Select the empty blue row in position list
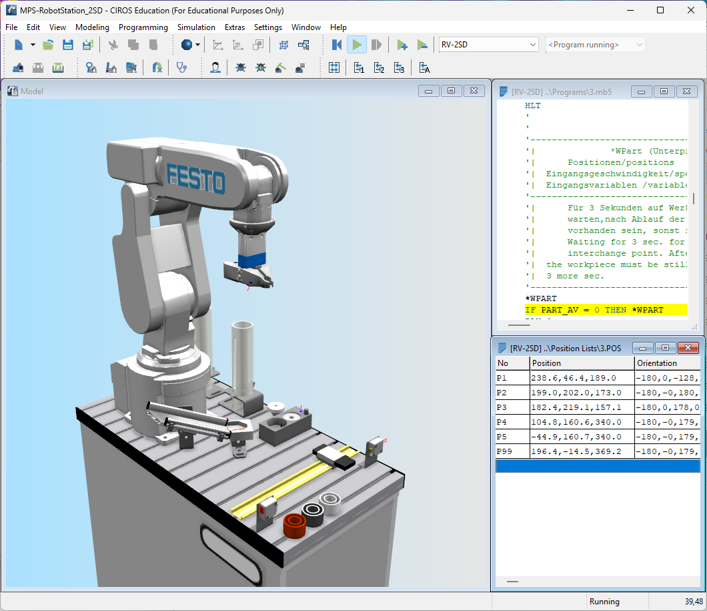 pyautogui.click(x=598, y=465)
